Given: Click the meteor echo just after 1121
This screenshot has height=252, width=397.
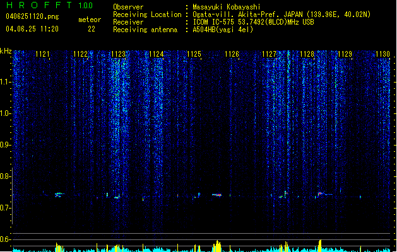Looking at the screenshot, I should pyautogui.click(x=59, y=195).
